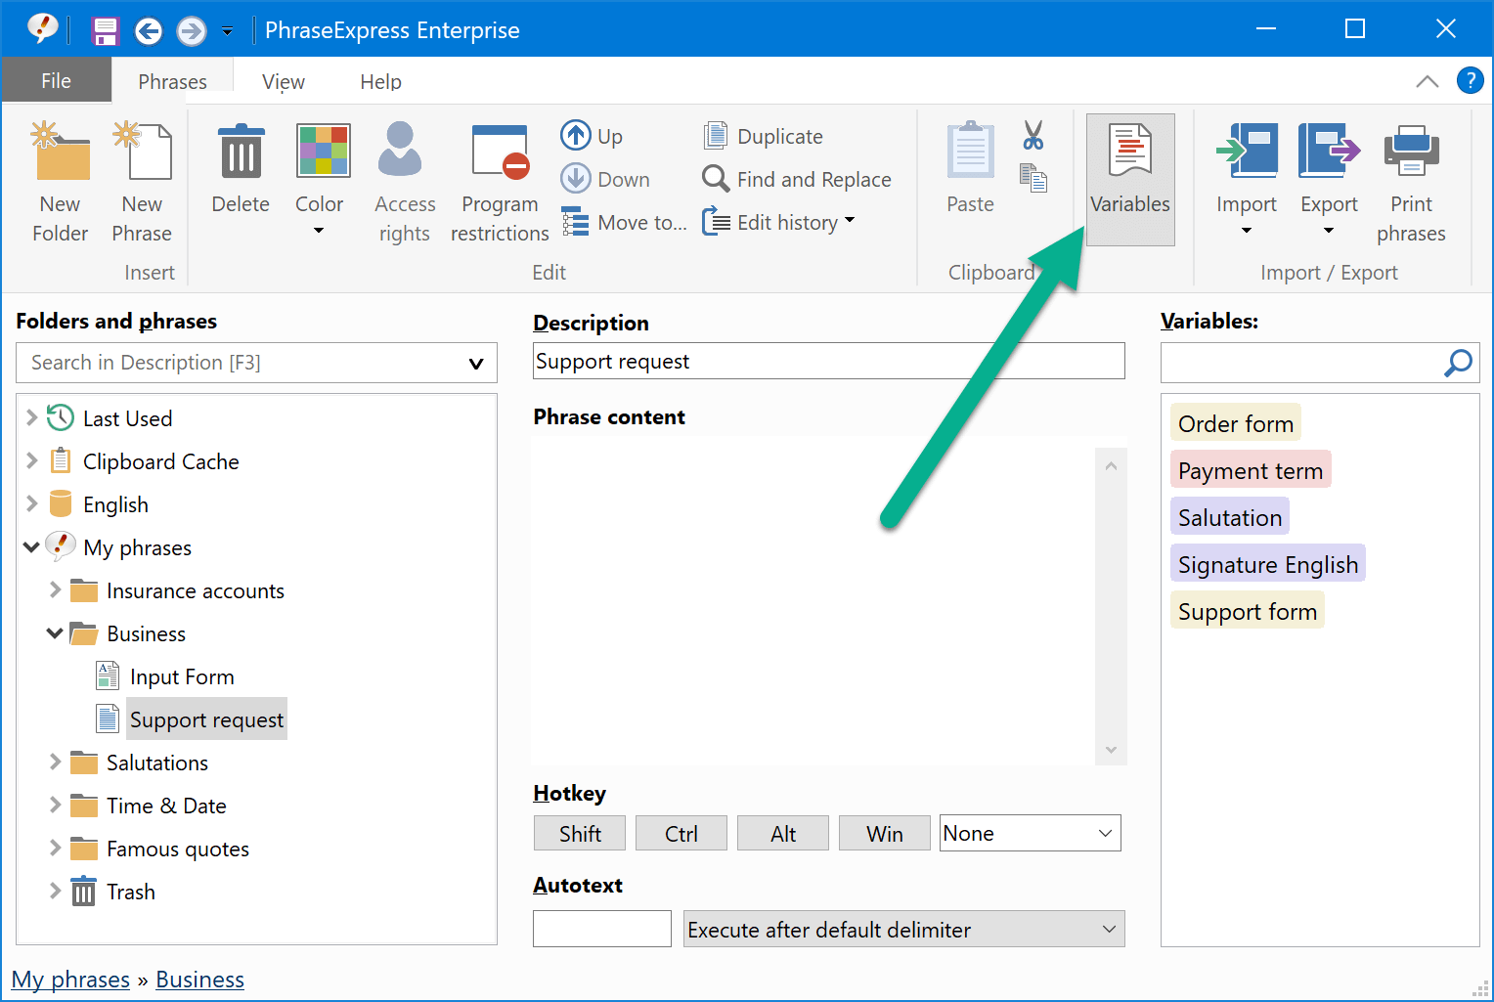Insert the Support form variable
This screenshot has width=1494, height=1002.
(1248, 611)
